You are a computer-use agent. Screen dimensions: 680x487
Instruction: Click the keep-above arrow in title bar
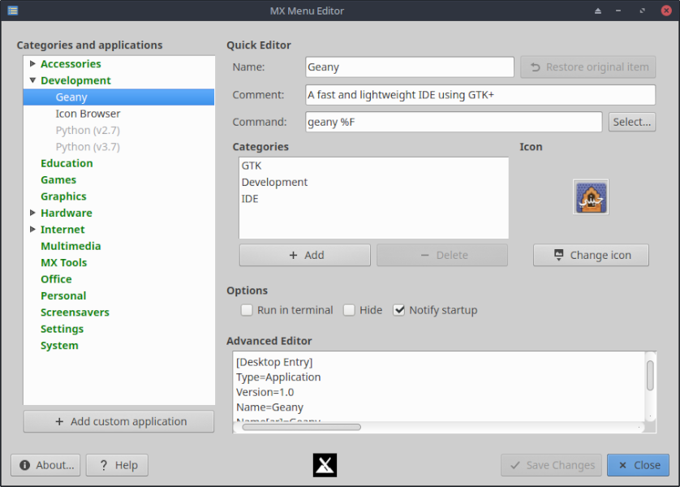597,11
